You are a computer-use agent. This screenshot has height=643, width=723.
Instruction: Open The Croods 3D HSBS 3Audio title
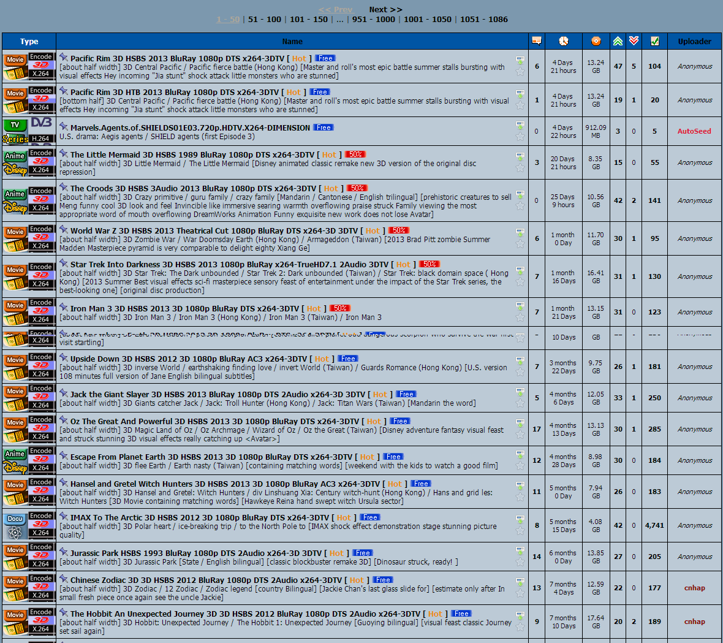193,189
